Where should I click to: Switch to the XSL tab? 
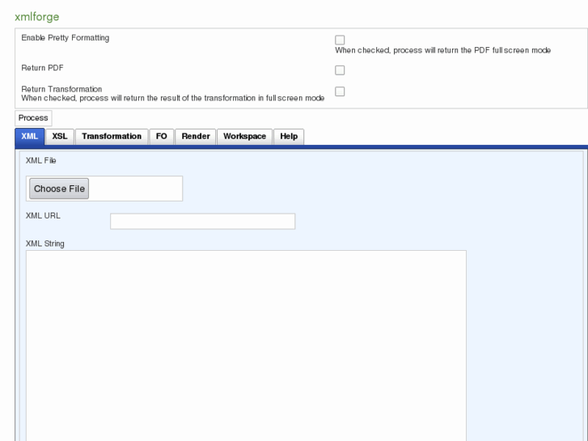60,136
